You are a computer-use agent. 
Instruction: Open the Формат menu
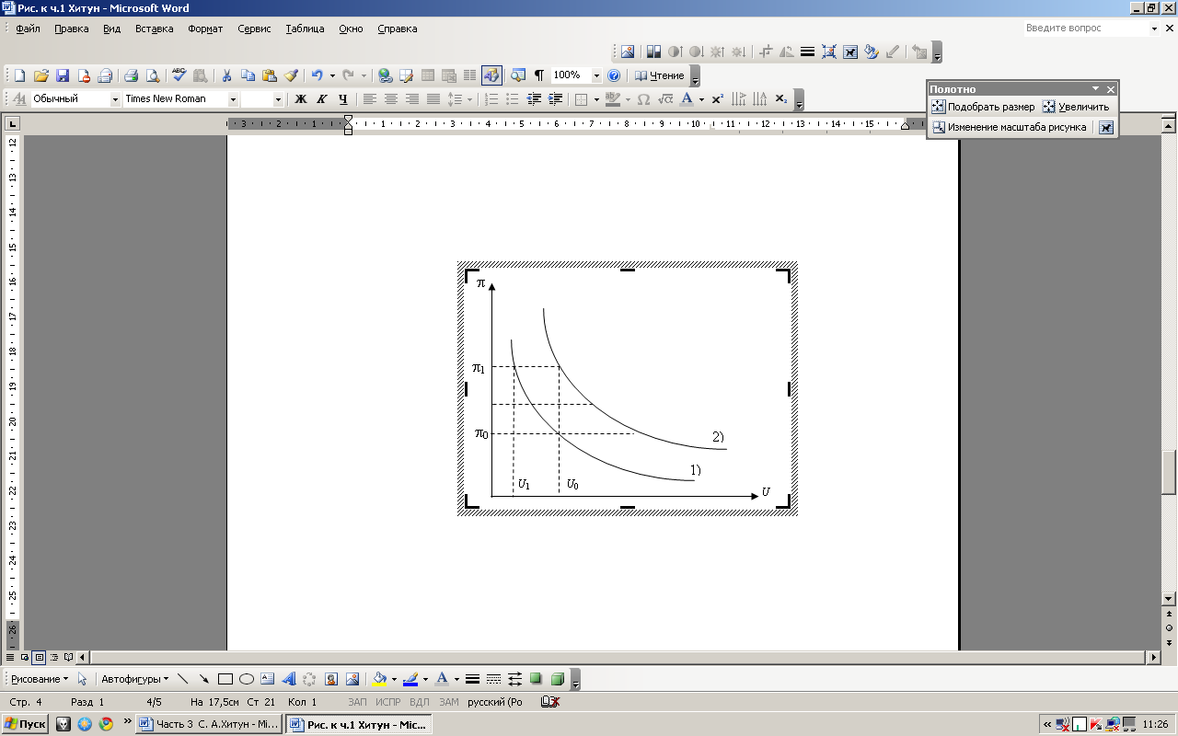(x=205, y=29)
